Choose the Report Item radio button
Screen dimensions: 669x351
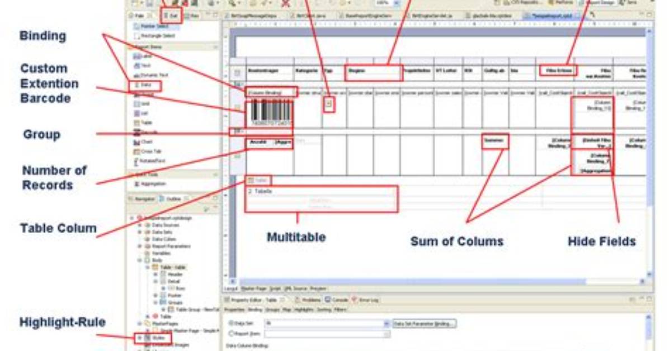tap(231, 334)
